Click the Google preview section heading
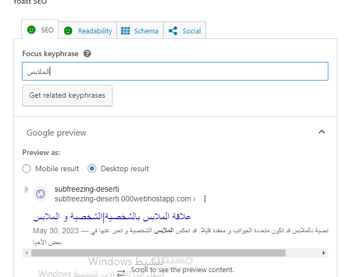The width and height of the screenshot is (345, 277). [x=56, y=132]
